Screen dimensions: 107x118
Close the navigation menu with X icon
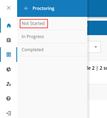point(9,8)
